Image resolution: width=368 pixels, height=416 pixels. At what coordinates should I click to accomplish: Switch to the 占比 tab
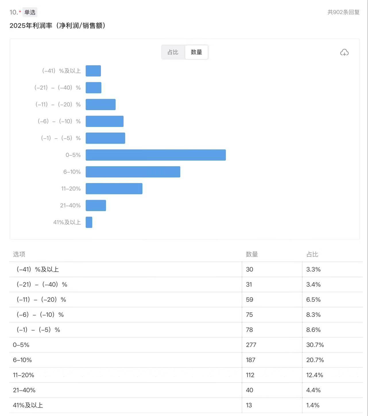pos(173,52)
